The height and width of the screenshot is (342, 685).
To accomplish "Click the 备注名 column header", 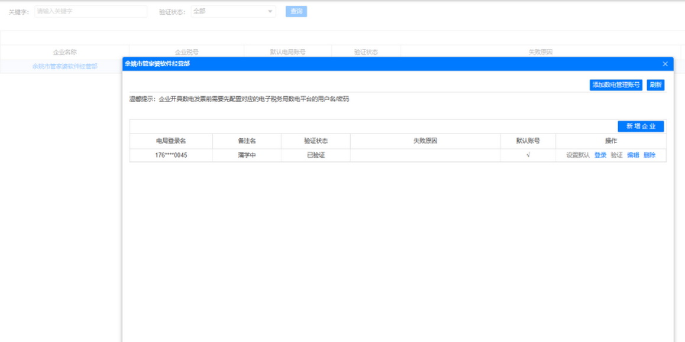I will [247, 141].
